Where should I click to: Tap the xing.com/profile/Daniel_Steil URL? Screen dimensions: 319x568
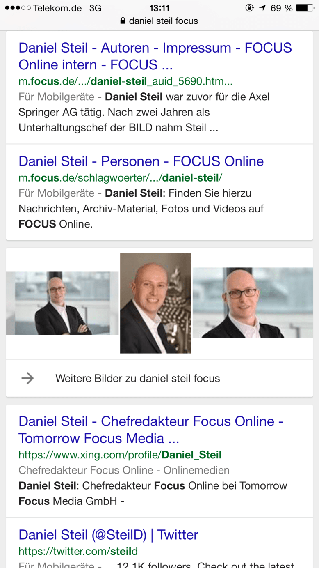click(x=120, y=455)
